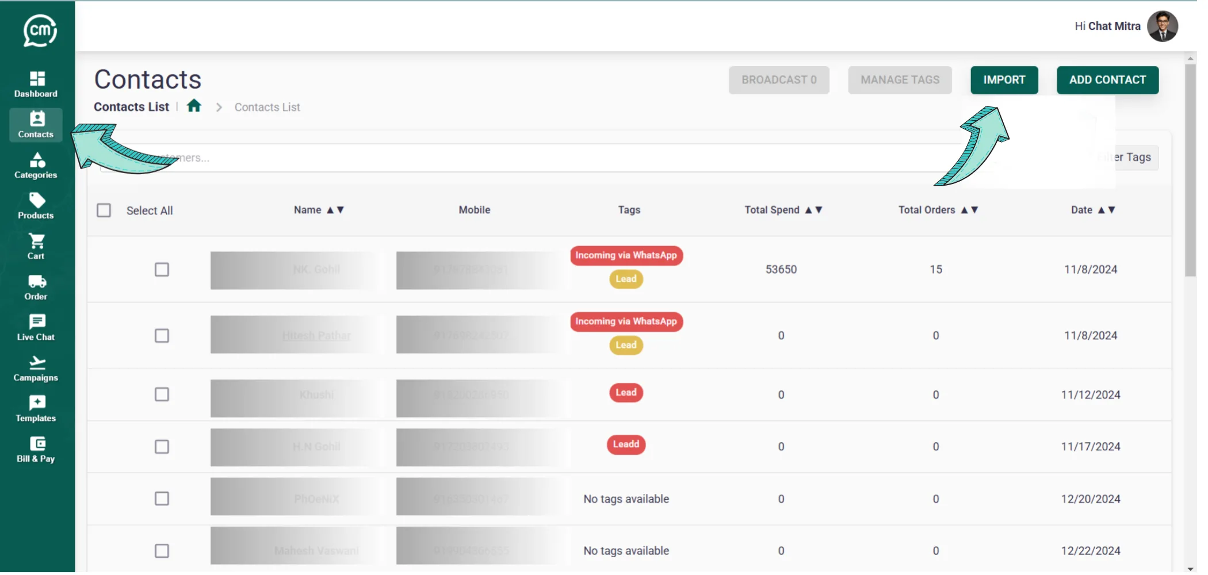The height and width of the screenshot is (575, 1208).
Task: Select the contact with 53650 total spend
Action: [x=162, y=270]
